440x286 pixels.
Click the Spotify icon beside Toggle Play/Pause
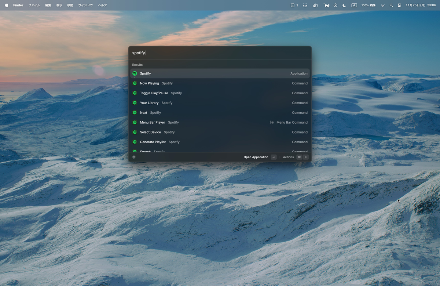(x=135, y=93)
